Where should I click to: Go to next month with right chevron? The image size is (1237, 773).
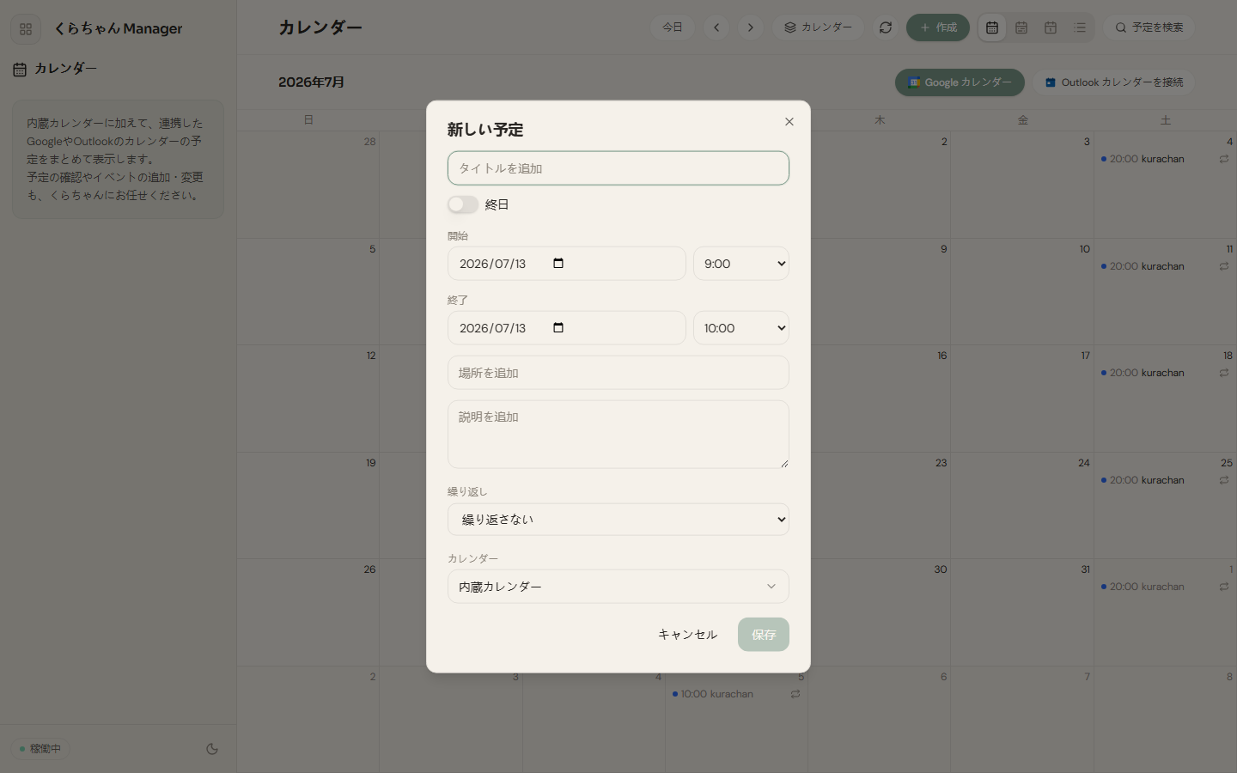point(751,27)
